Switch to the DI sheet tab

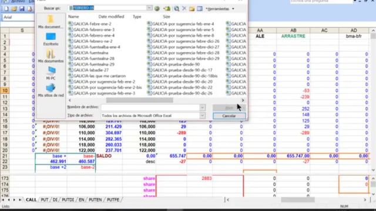[55, 200]
